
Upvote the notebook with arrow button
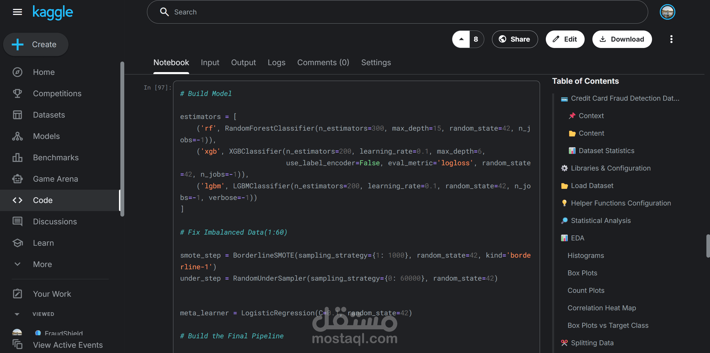tap(461, 39)
